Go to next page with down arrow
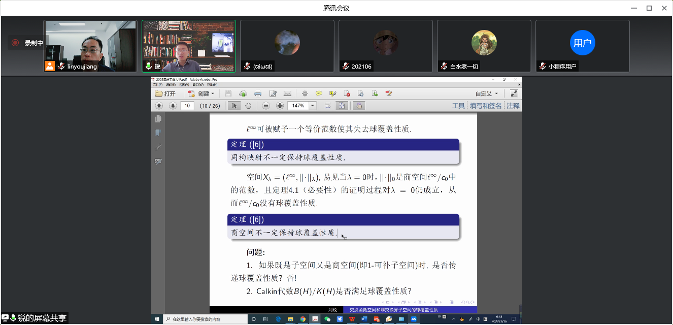The width and height of the screenshot is (673, 325). click(x=173, y=106)
